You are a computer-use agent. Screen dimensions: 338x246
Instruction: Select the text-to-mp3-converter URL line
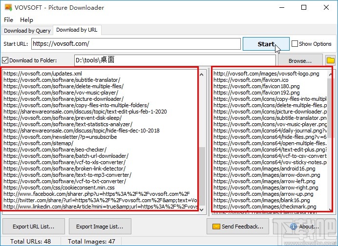[67, 175]
